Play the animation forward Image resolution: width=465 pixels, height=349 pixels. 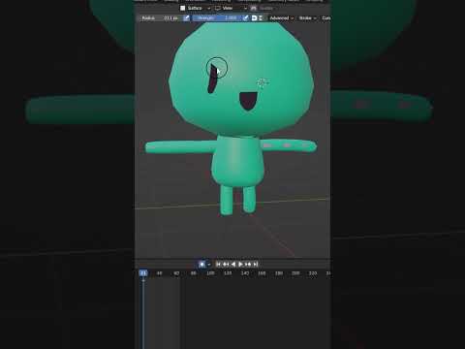[x=240, y=265]
